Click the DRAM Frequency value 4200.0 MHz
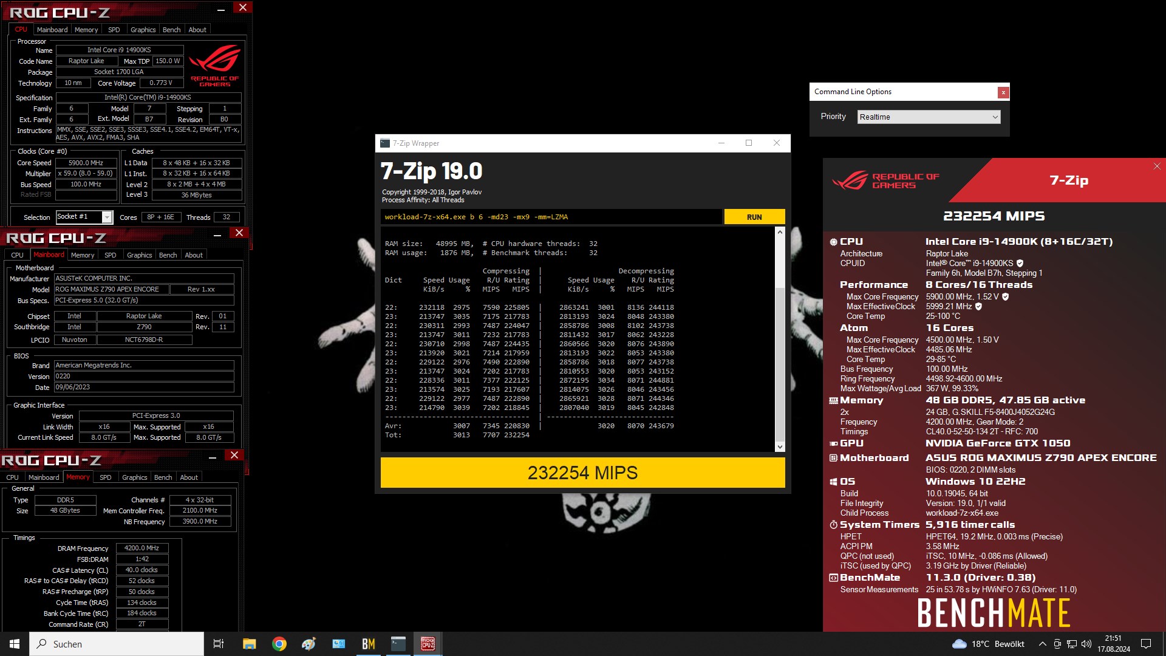The width and height of the screenshot is (1166, 656). [x=142, y=548]
